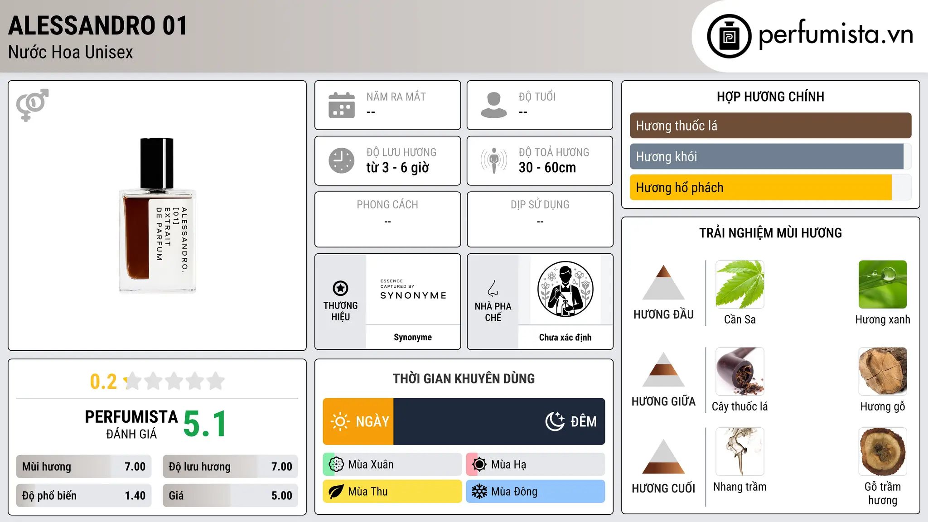This screenshot has width=928, height=522.
Task: Click the Hợp hương chính heading
Action: click(770, 97)
